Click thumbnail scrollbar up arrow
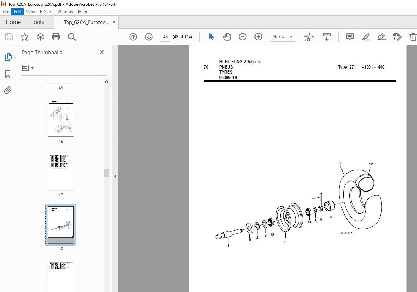The height and width of the screenshot is (292, 417). tap(106, 82)
